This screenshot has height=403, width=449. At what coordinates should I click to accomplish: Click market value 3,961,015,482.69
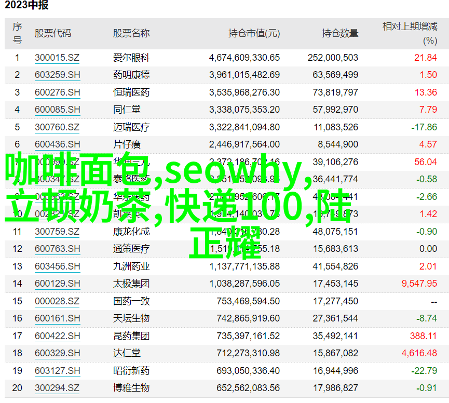pyautogui.click(x=244, y=75)
